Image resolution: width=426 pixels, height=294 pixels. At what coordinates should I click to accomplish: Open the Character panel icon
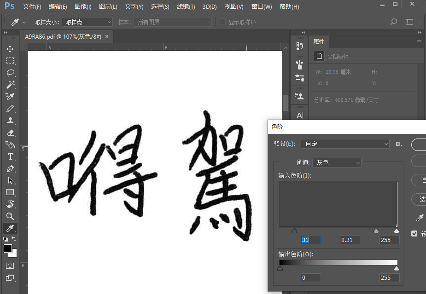[x=299, y=115]
